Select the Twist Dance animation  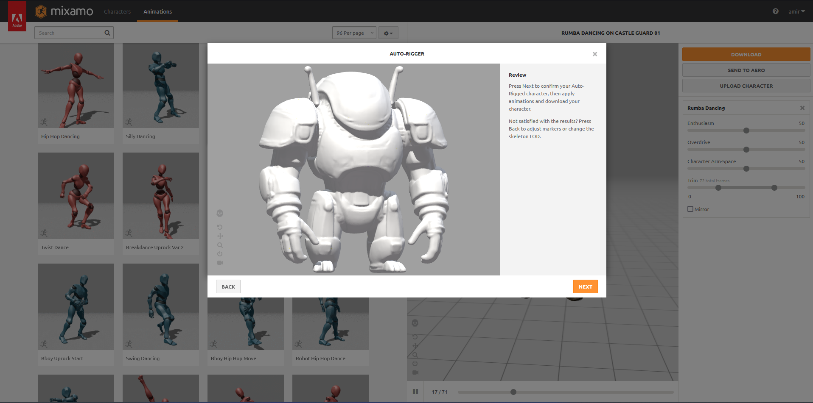pyautogui.click(x=76, y=204)
